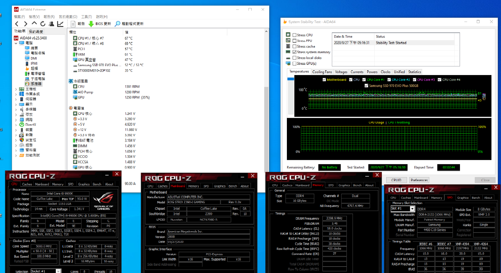
Task: Open the Socket #1 selection dropdown in CPU-Z
Action: 58,271
